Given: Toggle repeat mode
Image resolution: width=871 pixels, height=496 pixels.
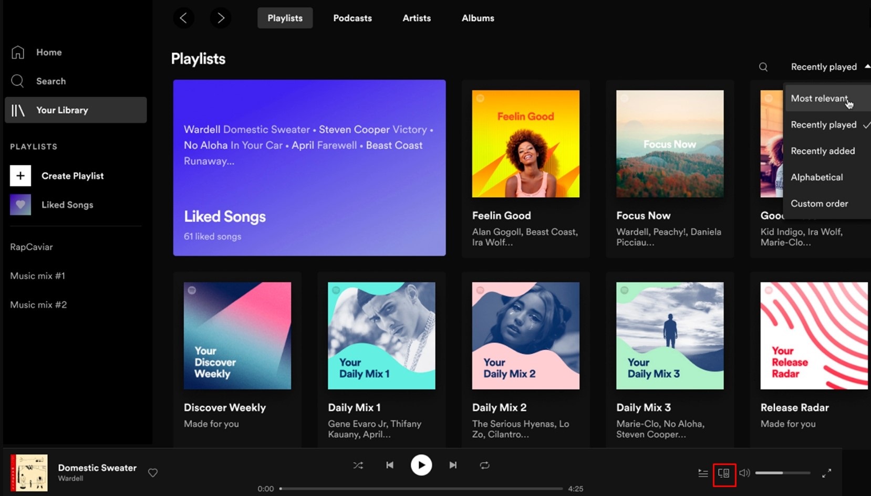Looking at the screenshot, I should [x=484, y=465].
